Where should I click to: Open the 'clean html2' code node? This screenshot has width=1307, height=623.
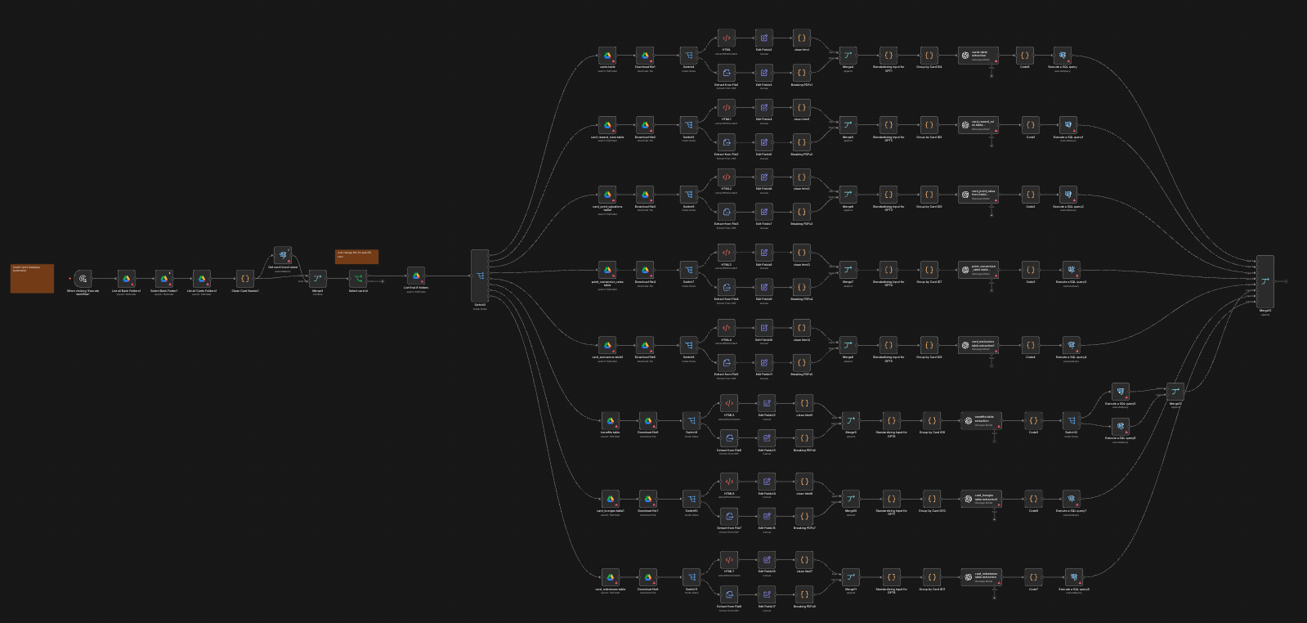point(801,177)
